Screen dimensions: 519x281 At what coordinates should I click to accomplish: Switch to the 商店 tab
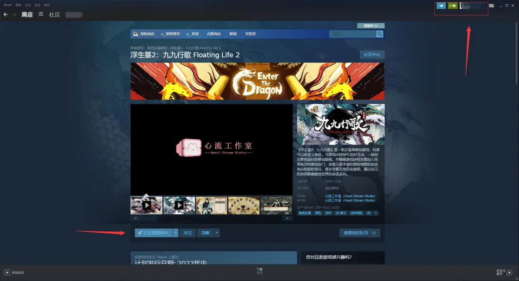coord(27,14)
